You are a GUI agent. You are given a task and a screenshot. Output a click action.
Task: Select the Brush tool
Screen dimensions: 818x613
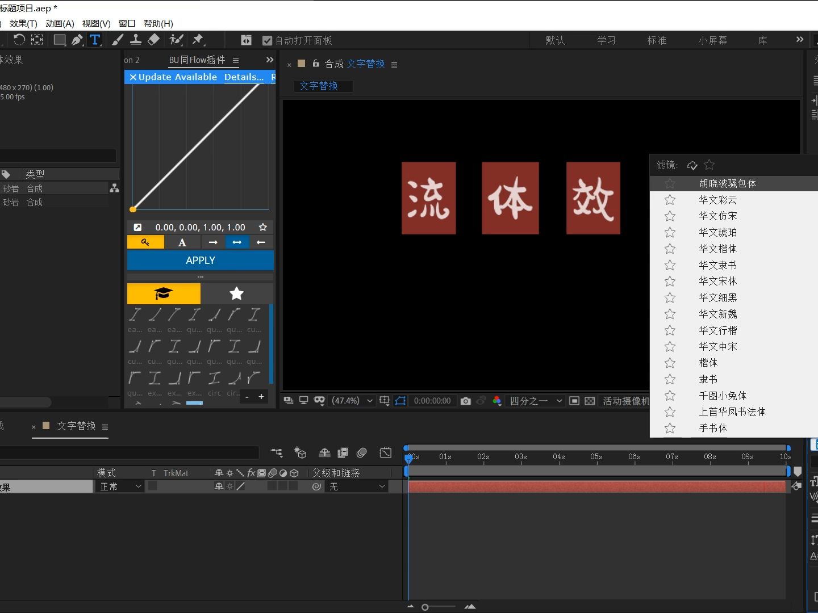pos(118,40)
